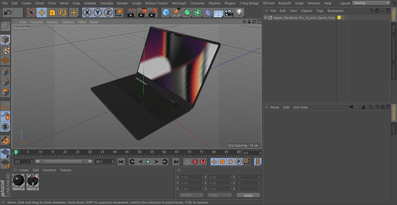
Task: Enable the Axis mode tool
Action: click(5, 106)
